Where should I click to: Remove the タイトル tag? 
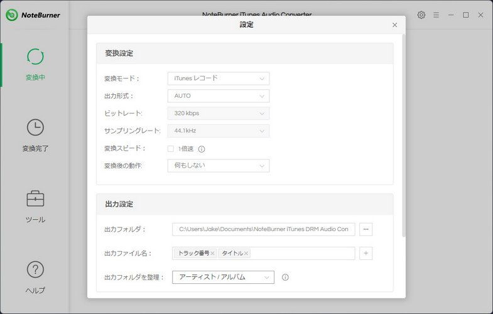(246, 253)
